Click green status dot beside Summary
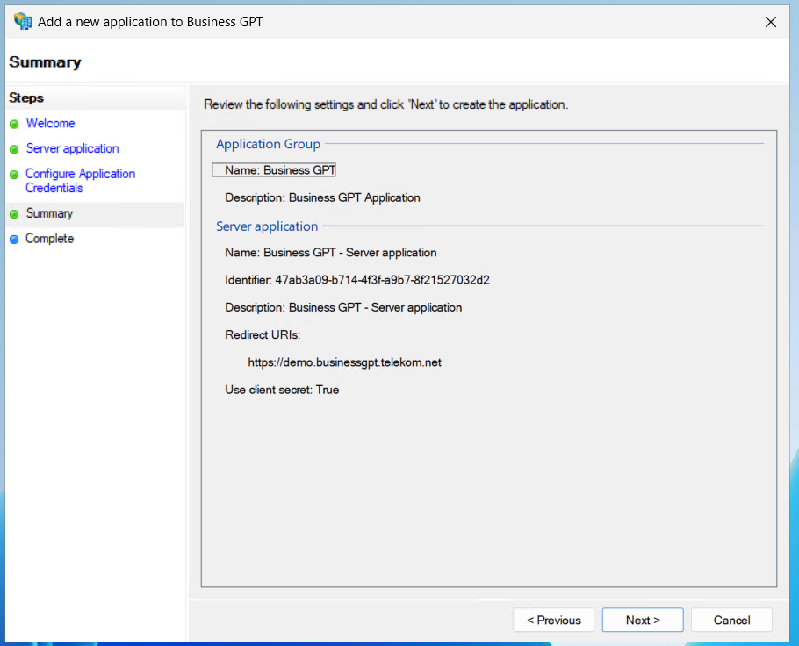The width and height of the screenshot is (799, 646). click(14, 214)
